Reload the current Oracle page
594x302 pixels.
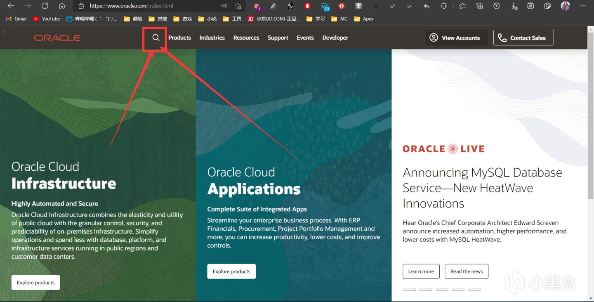click(x=45, y=6)
